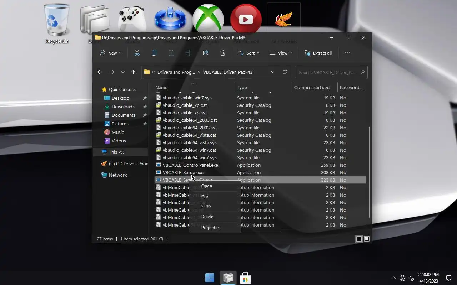The width and height of the screenshot is (457, 285).
Task: Open the Sort dropdown
Action: point(249,53)
